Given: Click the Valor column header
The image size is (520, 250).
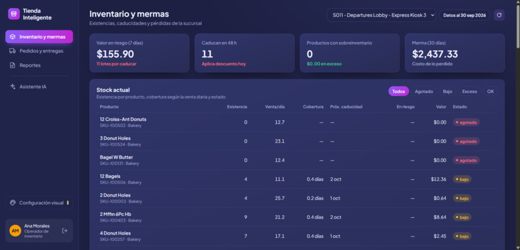Looking at the screenshot, I should pyautogui.click(x=441, y=106).
